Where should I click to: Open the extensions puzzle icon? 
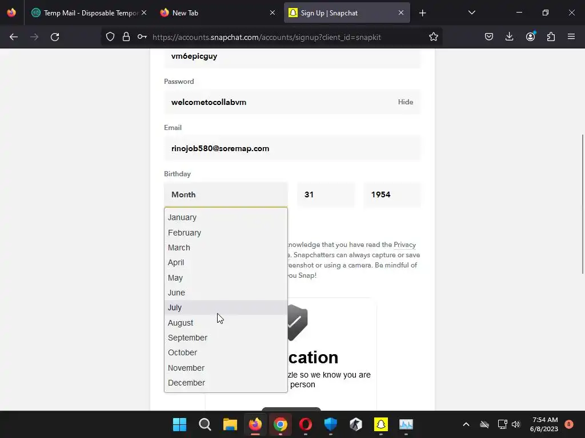(x=551, y=37)
